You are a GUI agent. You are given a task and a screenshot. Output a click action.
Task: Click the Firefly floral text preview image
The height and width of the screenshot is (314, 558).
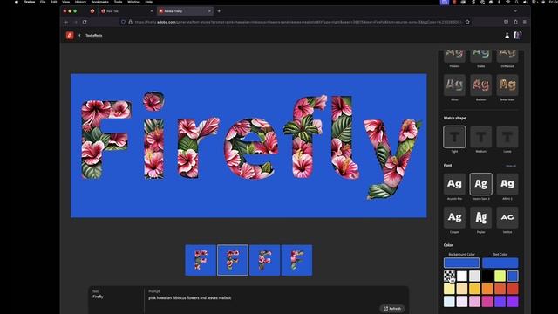coord(248,146)
